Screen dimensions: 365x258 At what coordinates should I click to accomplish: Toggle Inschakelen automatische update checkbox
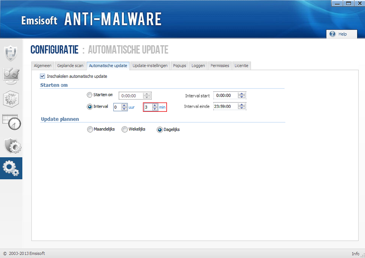point(42,76)
